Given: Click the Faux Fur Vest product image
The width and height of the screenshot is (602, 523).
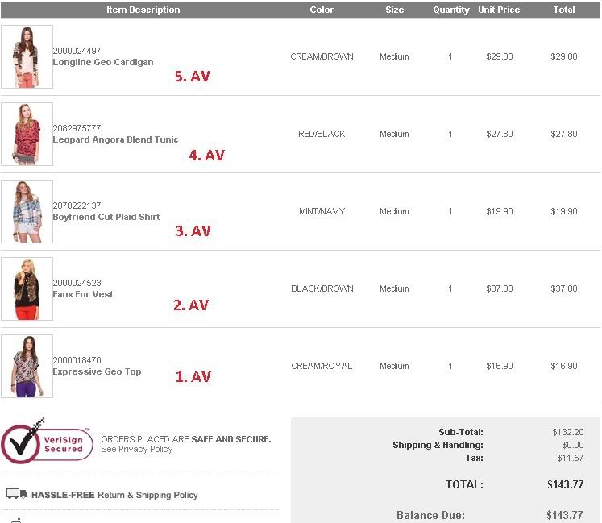Looking at the screenshot, I should click(x=27, y=288).
